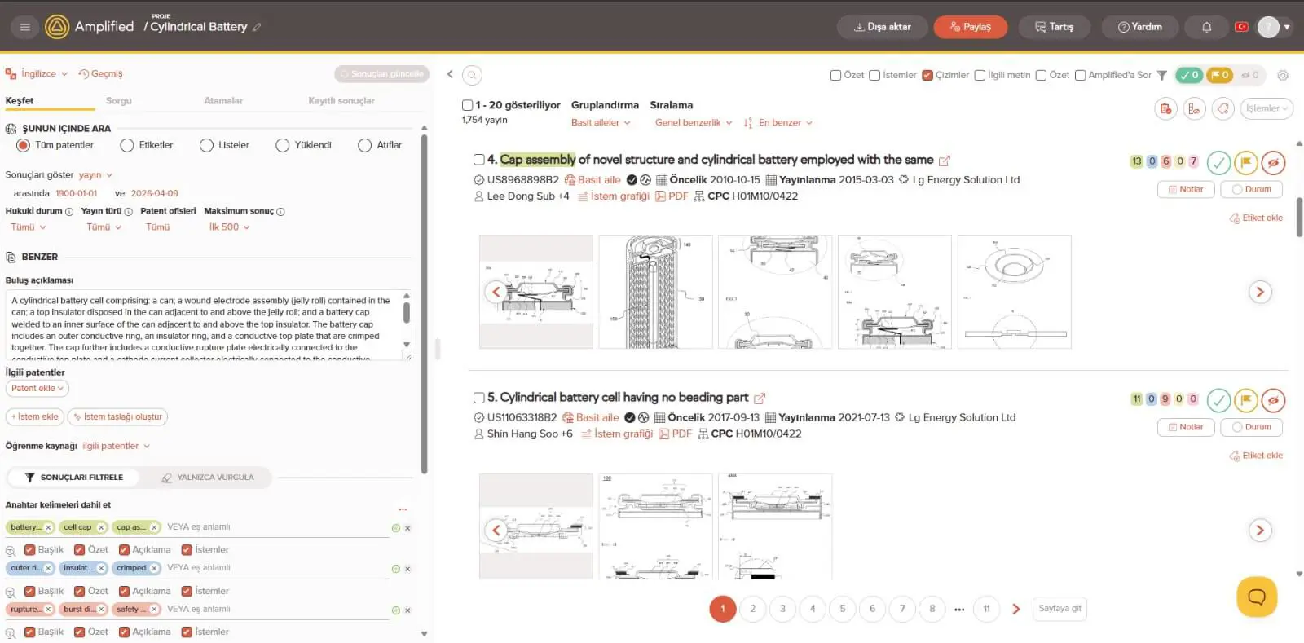Select the Etiketler radio button
Viewport: 1304px width, 643px height.
click(x=127, y=145)
